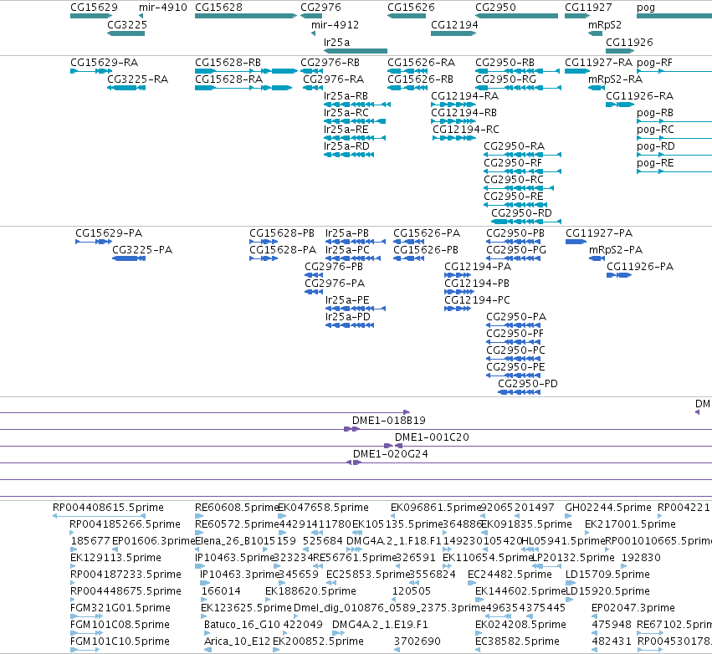Click transcript CG2950-RB
Image resolution: width=712 pixels, height=654 pixels.
coord(505,62)
